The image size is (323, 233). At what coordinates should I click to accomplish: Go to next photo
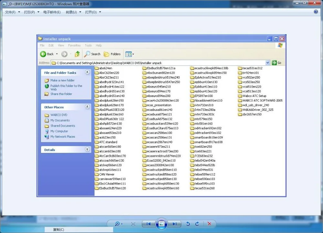coord(174,224)
